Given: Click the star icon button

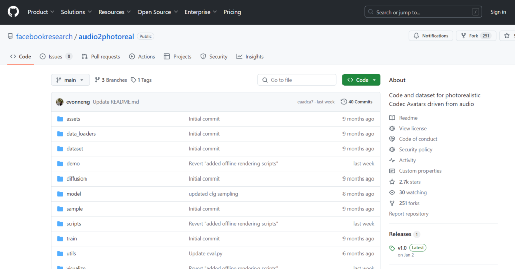Looking at the screenshot, I should (x=507, y=36).
